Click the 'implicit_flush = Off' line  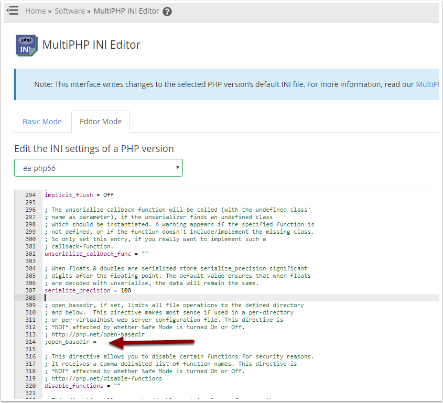click(x=79, y=195)
